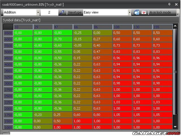Select cell at row 1750, column 29
This screenshot has width=181, height=136.
[x=43, y=115]
